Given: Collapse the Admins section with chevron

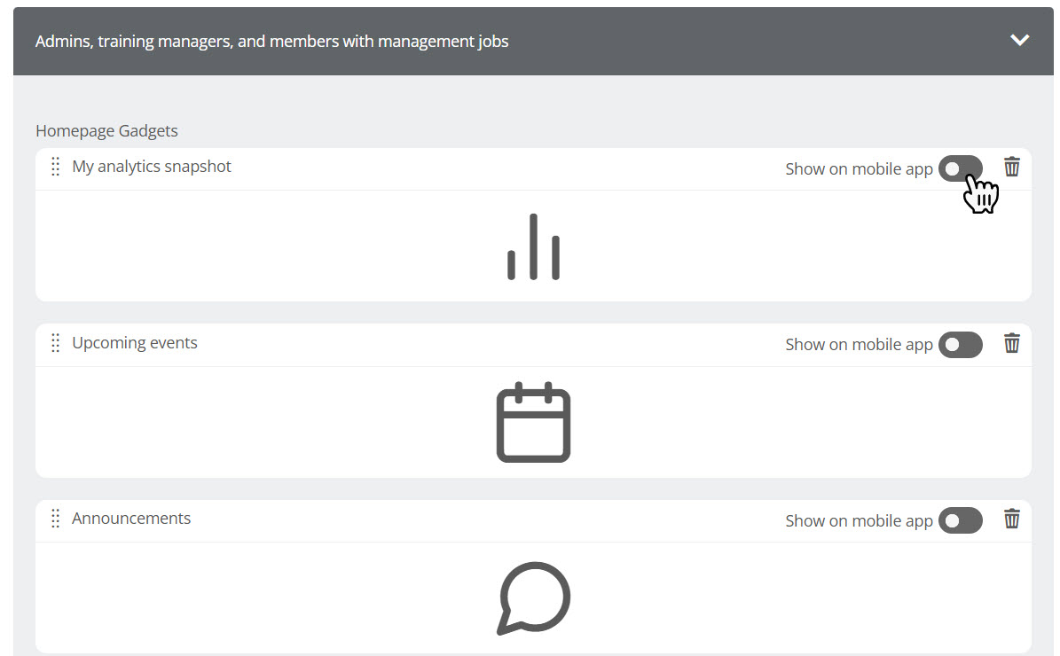Looking at the screenshot, I should [1019, 40].
